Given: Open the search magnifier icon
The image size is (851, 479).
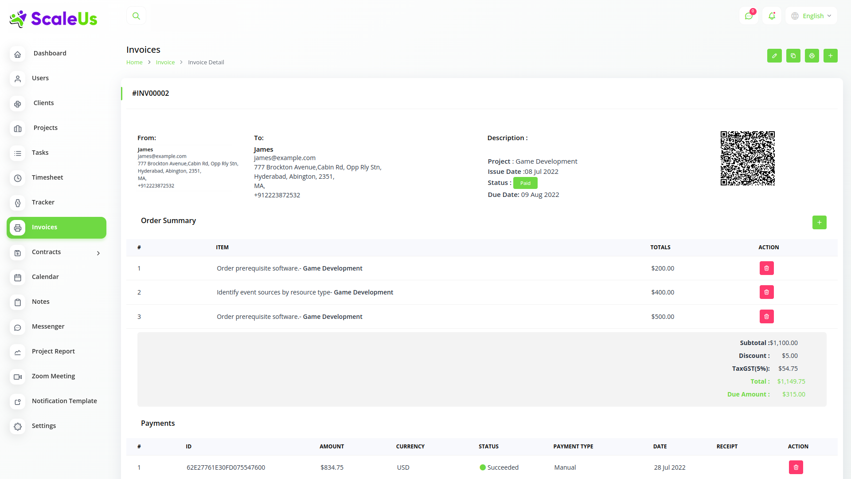Looking at the screenshot, I should point(136,16).
